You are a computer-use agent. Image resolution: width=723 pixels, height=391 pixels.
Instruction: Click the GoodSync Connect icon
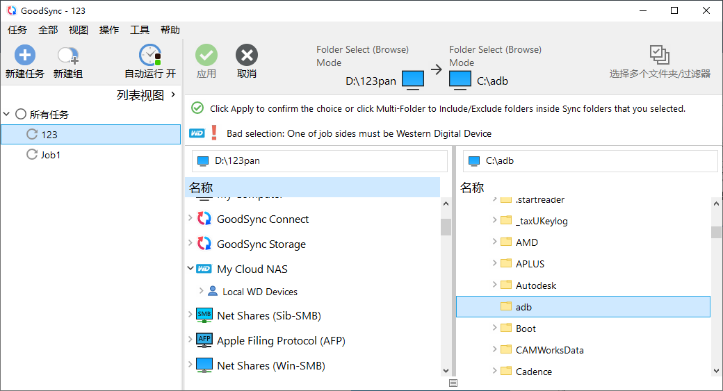click(204, 219)
